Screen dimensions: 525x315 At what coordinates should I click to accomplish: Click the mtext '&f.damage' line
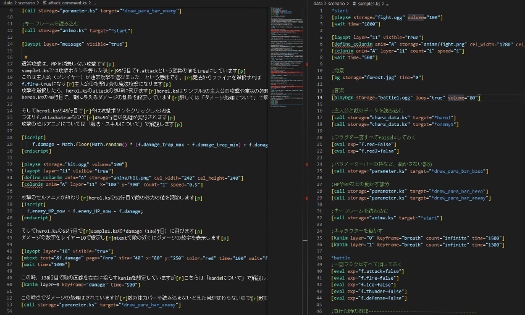145,258
